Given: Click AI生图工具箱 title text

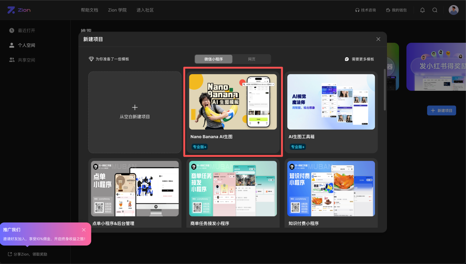Looking at the screenshot, I should (301, 137).
